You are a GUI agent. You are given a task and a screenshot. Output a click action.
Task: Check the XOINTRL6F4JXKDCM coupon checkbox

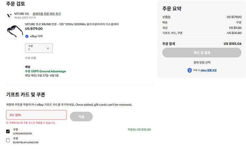[x=8, y=140]
